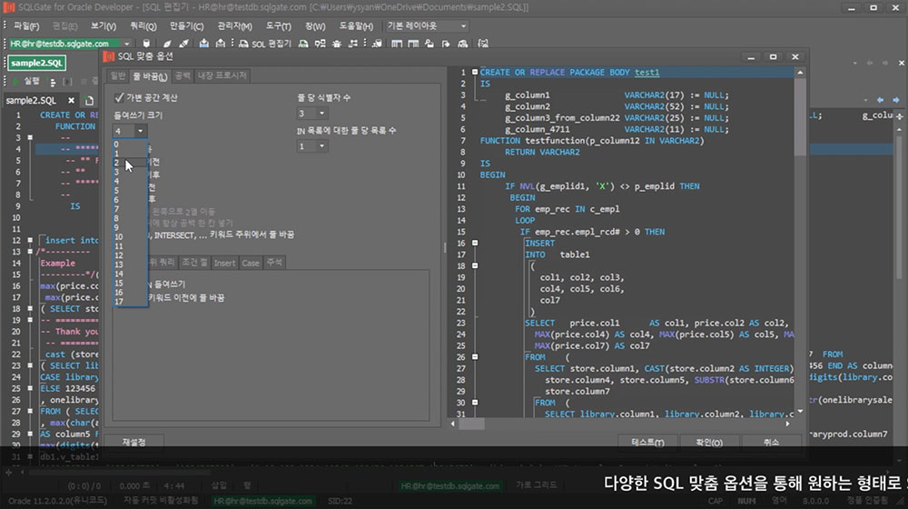Open the 관리자(M) menu
The width and height of the screenshot is (908, 509).
click(234, 26)
